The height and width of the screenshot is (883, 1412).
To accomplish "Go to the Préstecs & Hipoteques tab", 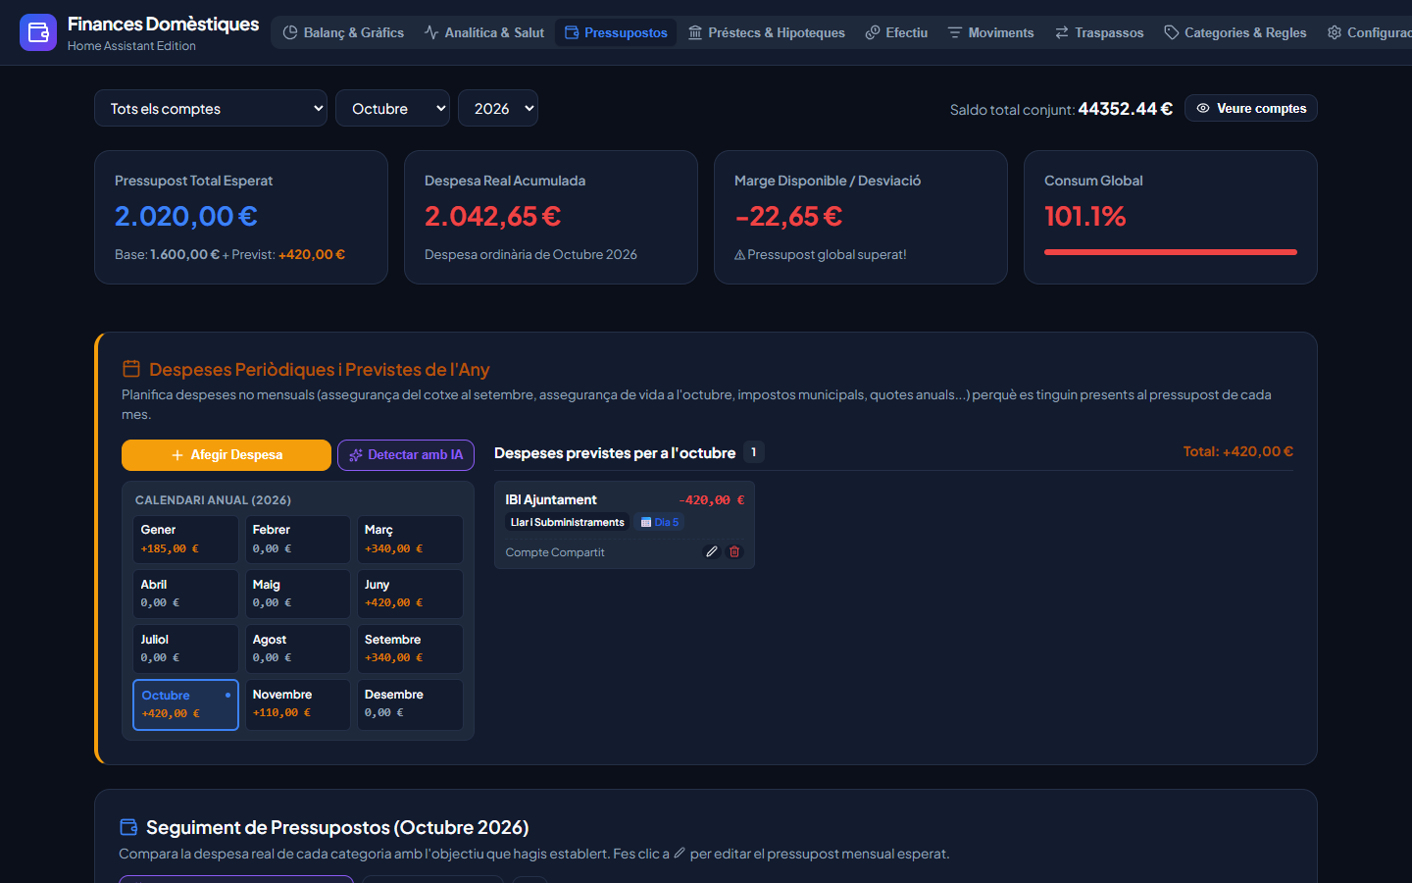I will (x=767, y=32).
